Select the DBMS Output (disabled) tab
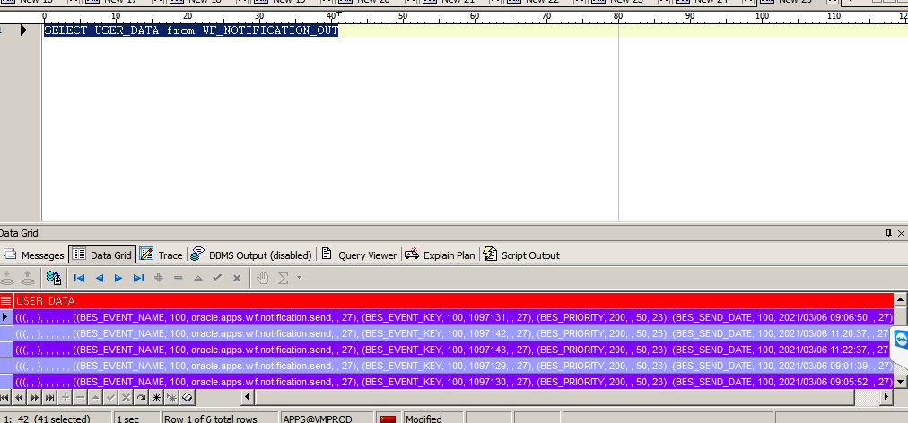This screenshot has height=423, width=908. [251, 255]
